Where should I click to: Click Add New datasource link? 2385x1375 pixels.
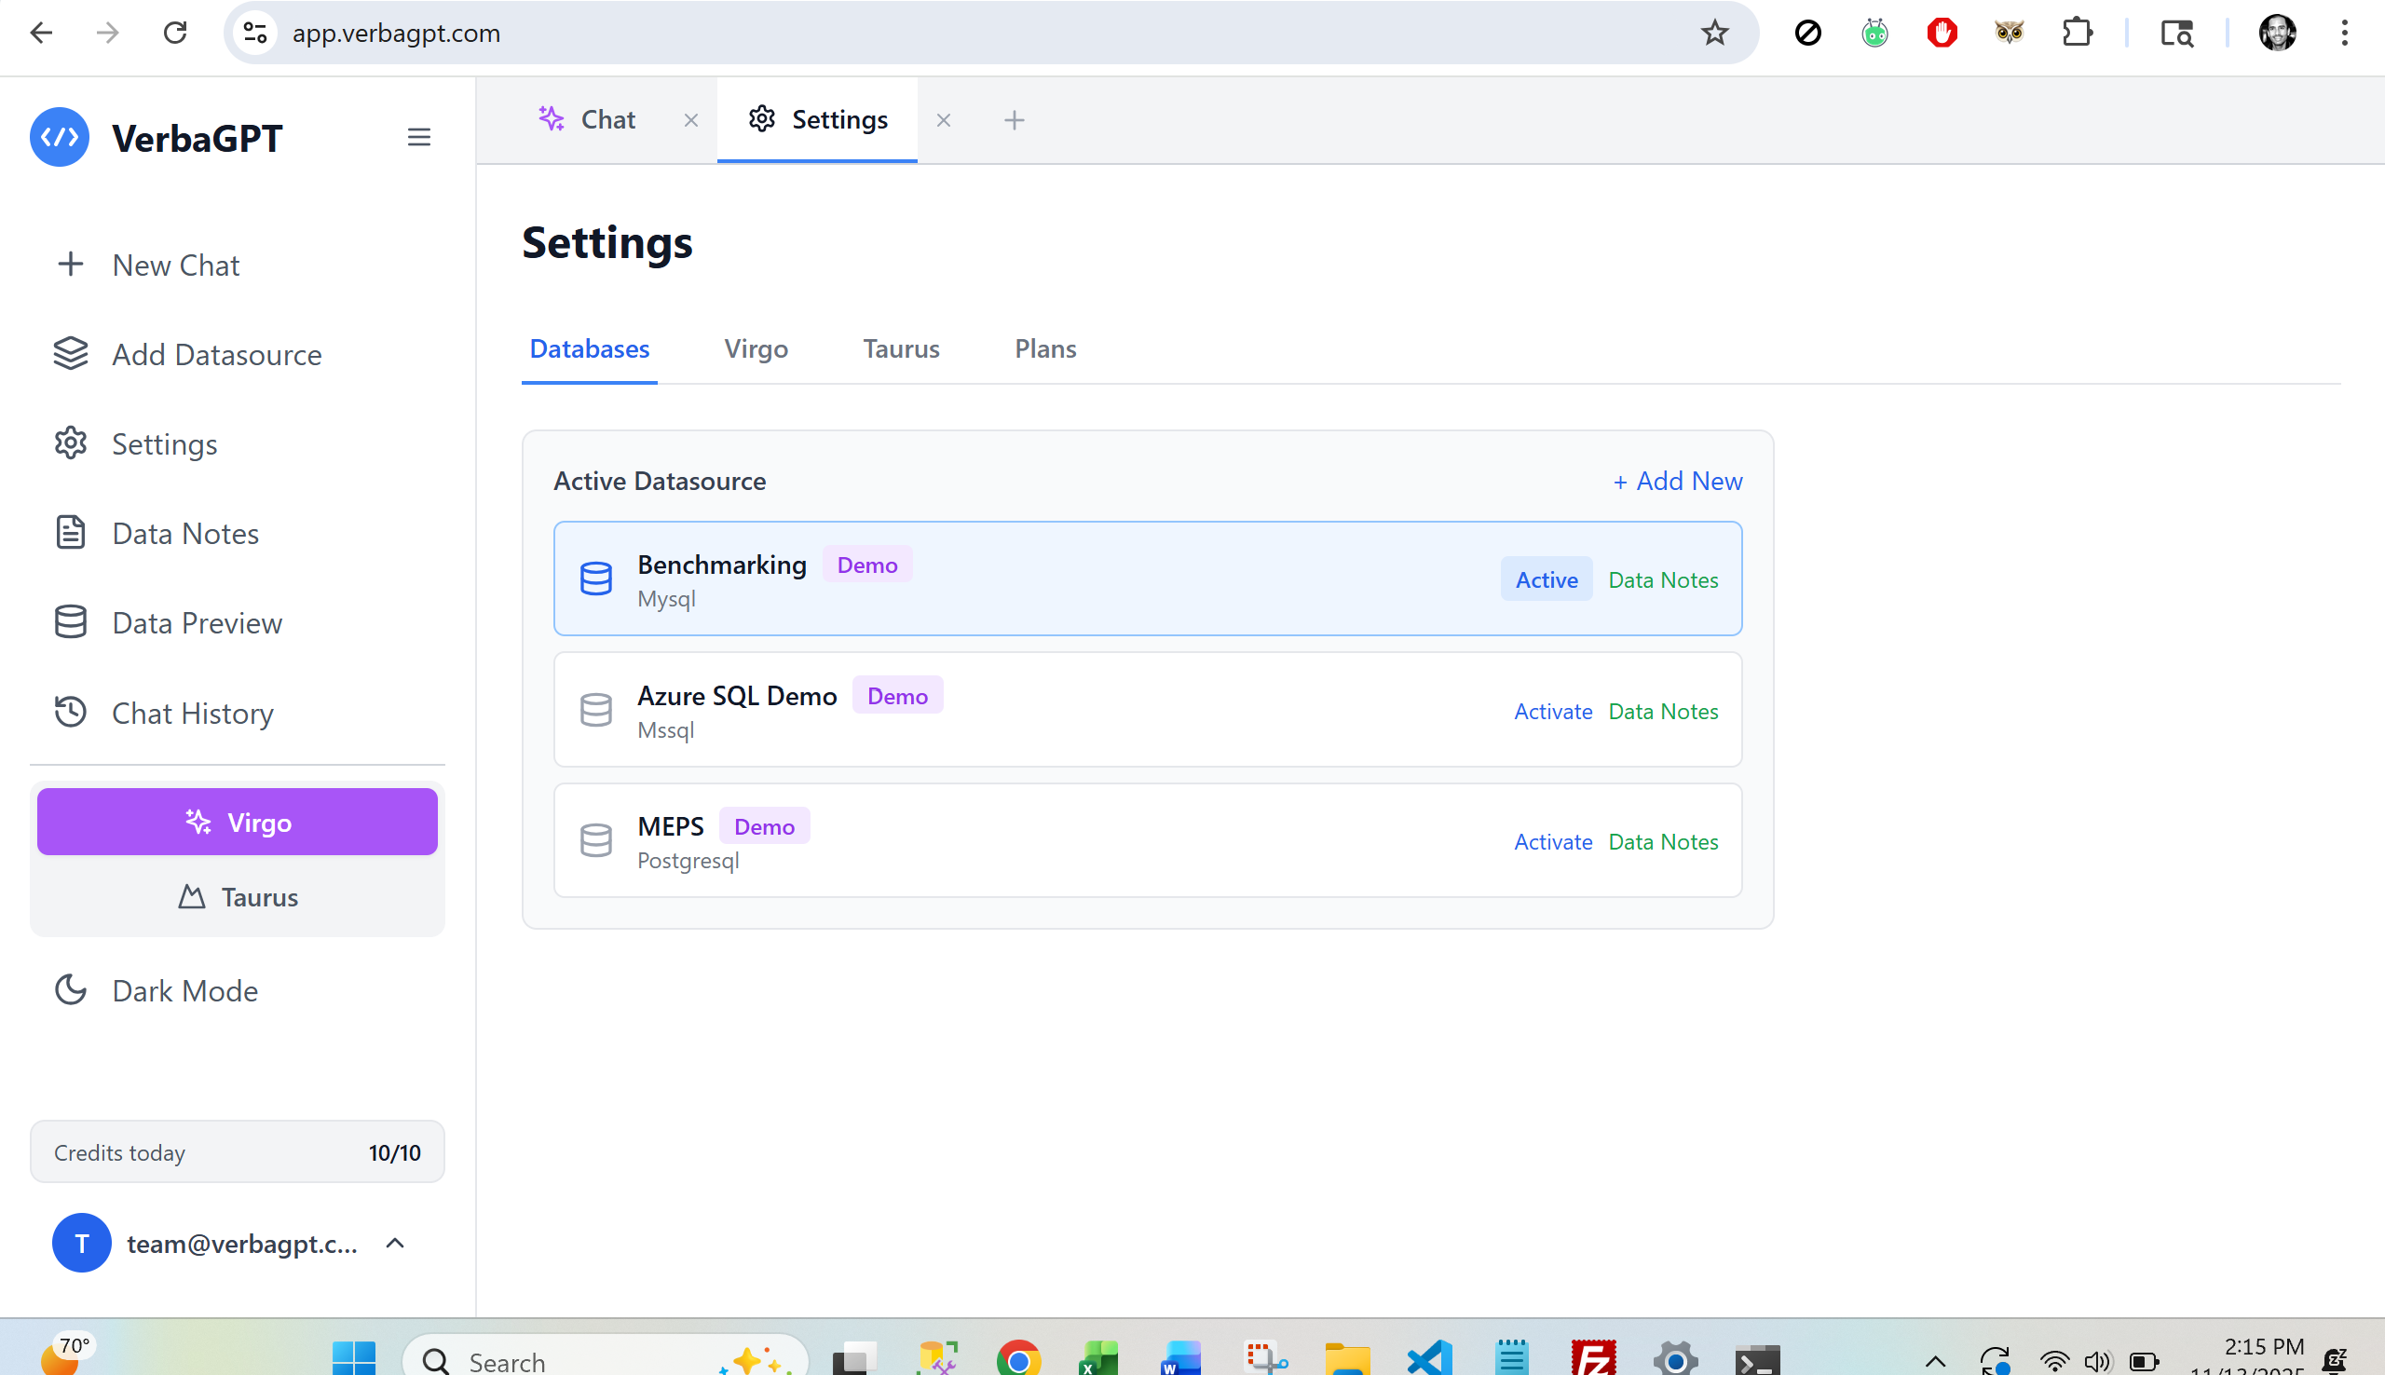(x=1677, y=482)
